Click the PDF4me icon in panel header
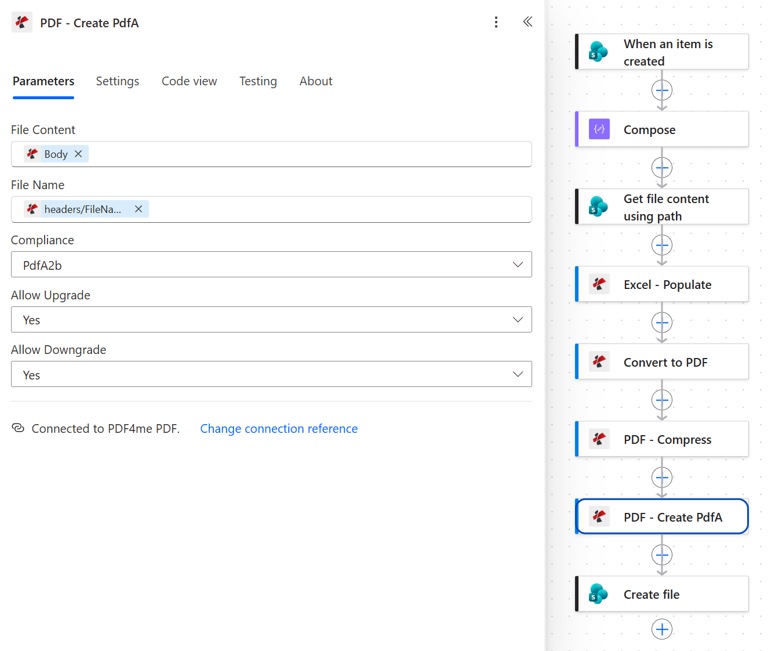775x651 pixels. (x=22, y=23)
